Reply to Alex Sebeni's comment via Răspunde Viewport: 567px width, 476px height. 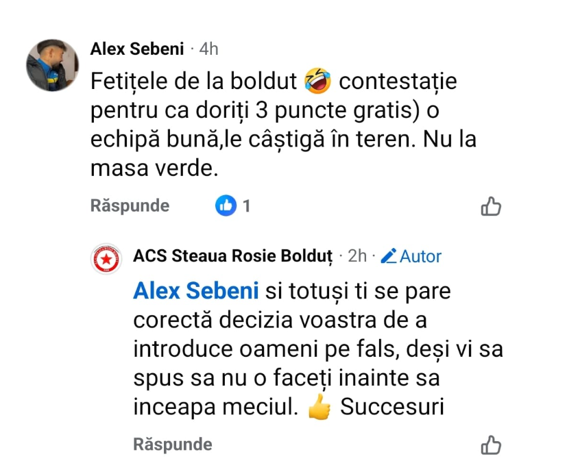click(x=130, y=205)
